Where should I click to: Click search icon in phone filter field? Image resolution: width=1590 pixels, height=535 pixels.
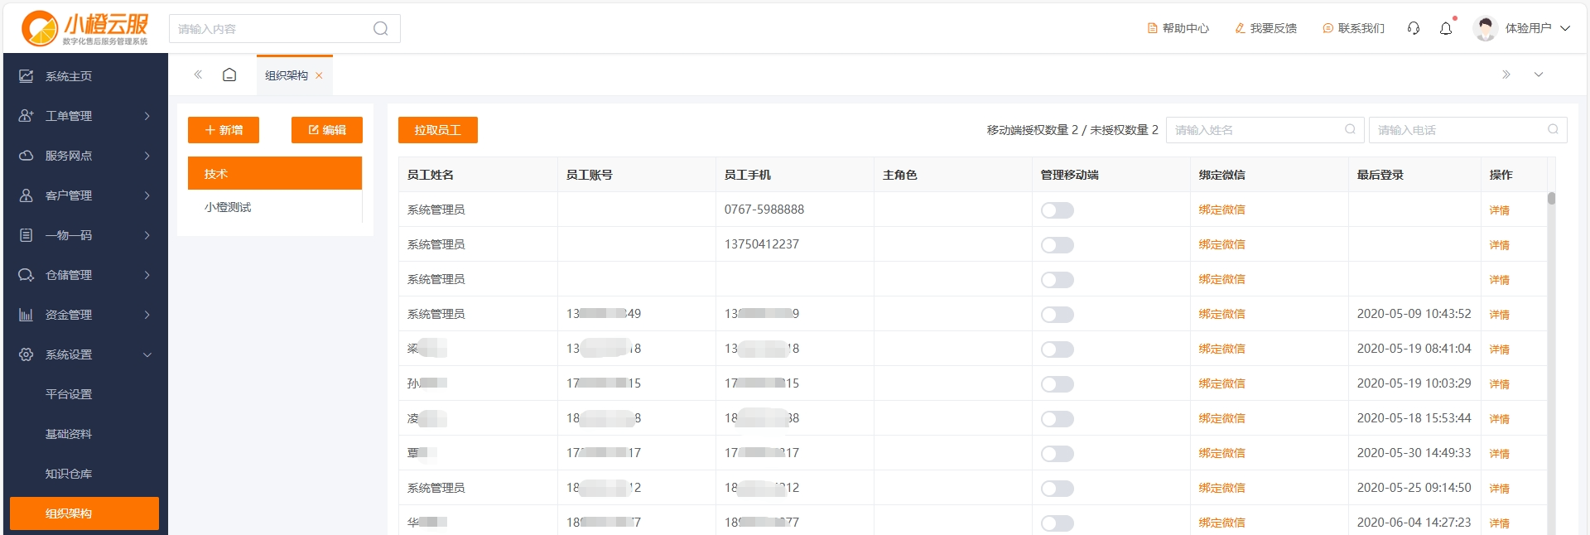pos(1553,129)
